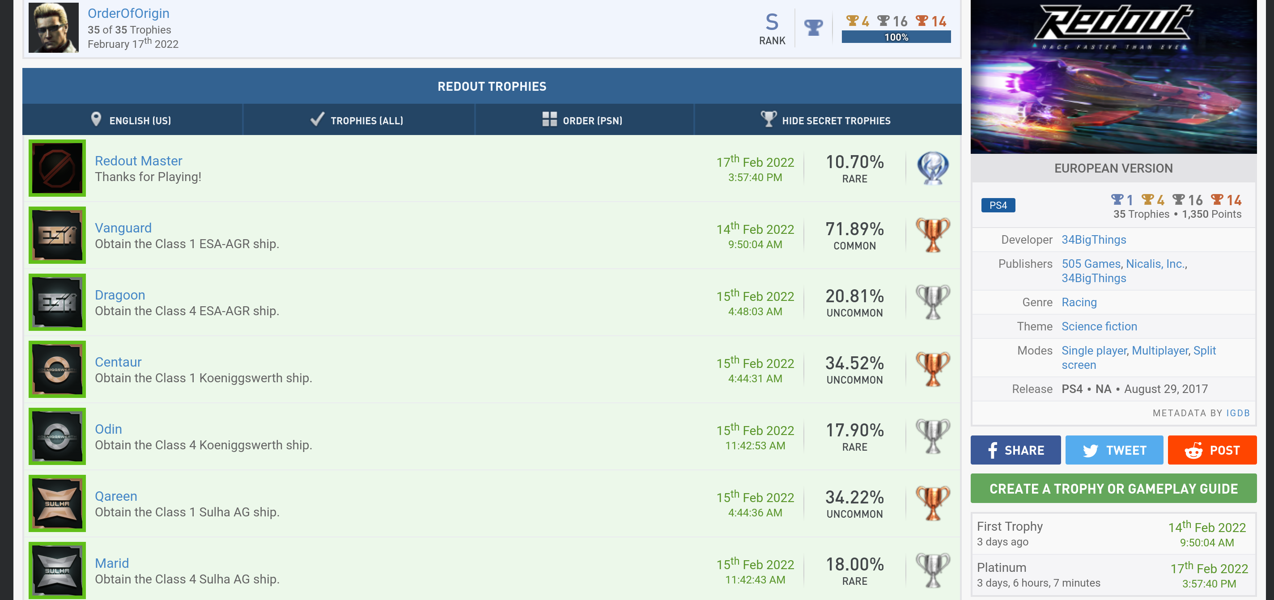The image size is (1274, 600).
Task: Click the platinum trophy icon beside rank
Action: (x=813, y=27)
